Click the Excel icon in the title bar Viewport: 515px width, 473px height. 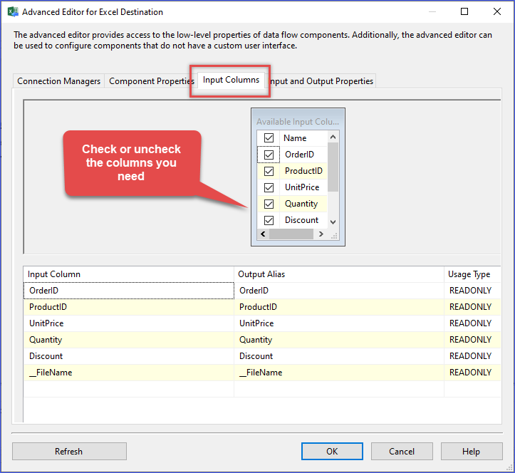(x=13, y=12)
